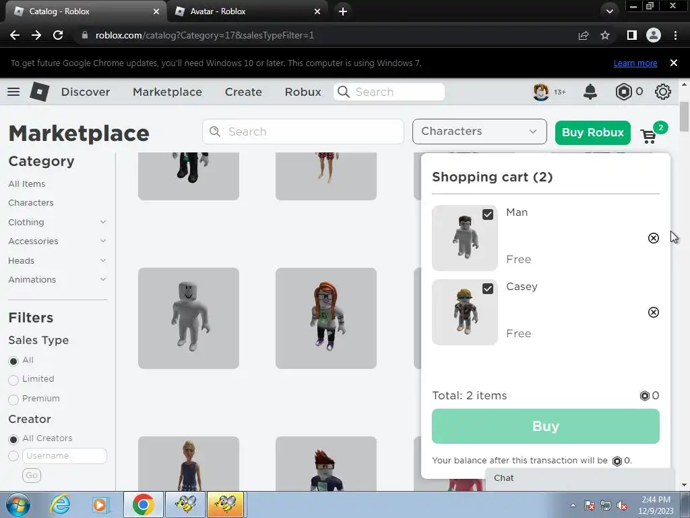Open the Characters category dropdown
Viewport: 690px width, 518px height.
pos(480,132)
